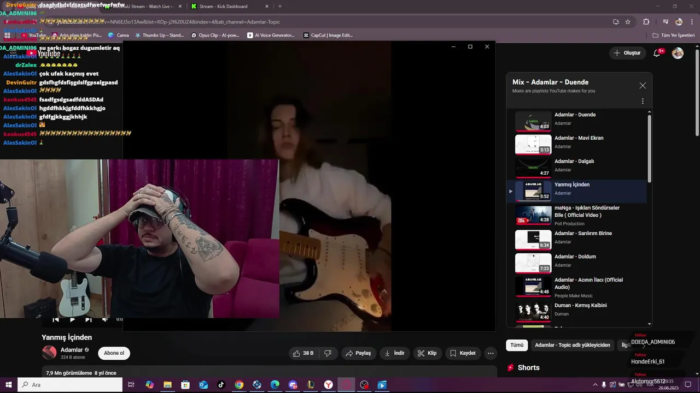Show hidden system tray icons
This screenshot has width=700, height=393.
coord(596,385)
